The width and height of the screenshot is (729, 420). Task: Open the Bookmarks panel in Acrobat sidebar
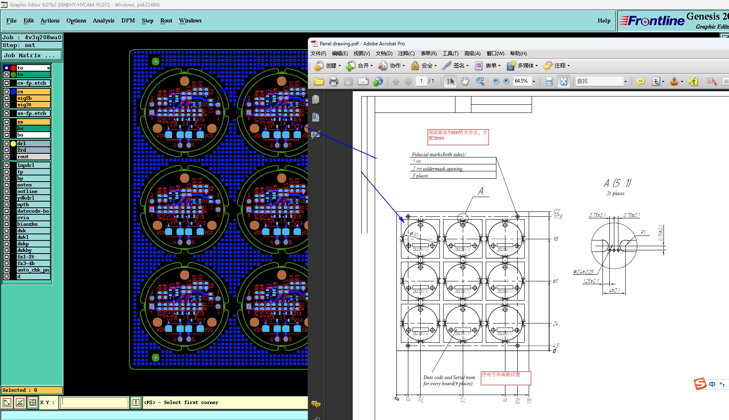(315, 117)
